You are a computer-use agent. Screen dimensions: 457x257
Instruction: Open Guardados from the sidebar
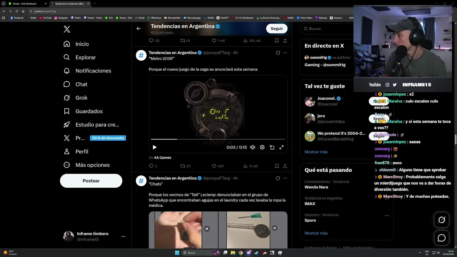(x=83, y=111)
